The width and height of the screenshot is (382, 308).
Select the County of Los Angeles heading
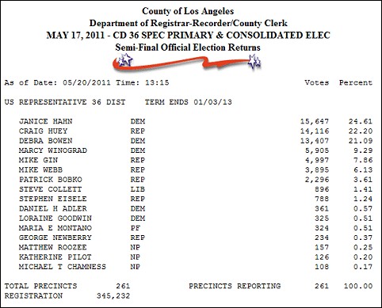(x=188, y=11)
